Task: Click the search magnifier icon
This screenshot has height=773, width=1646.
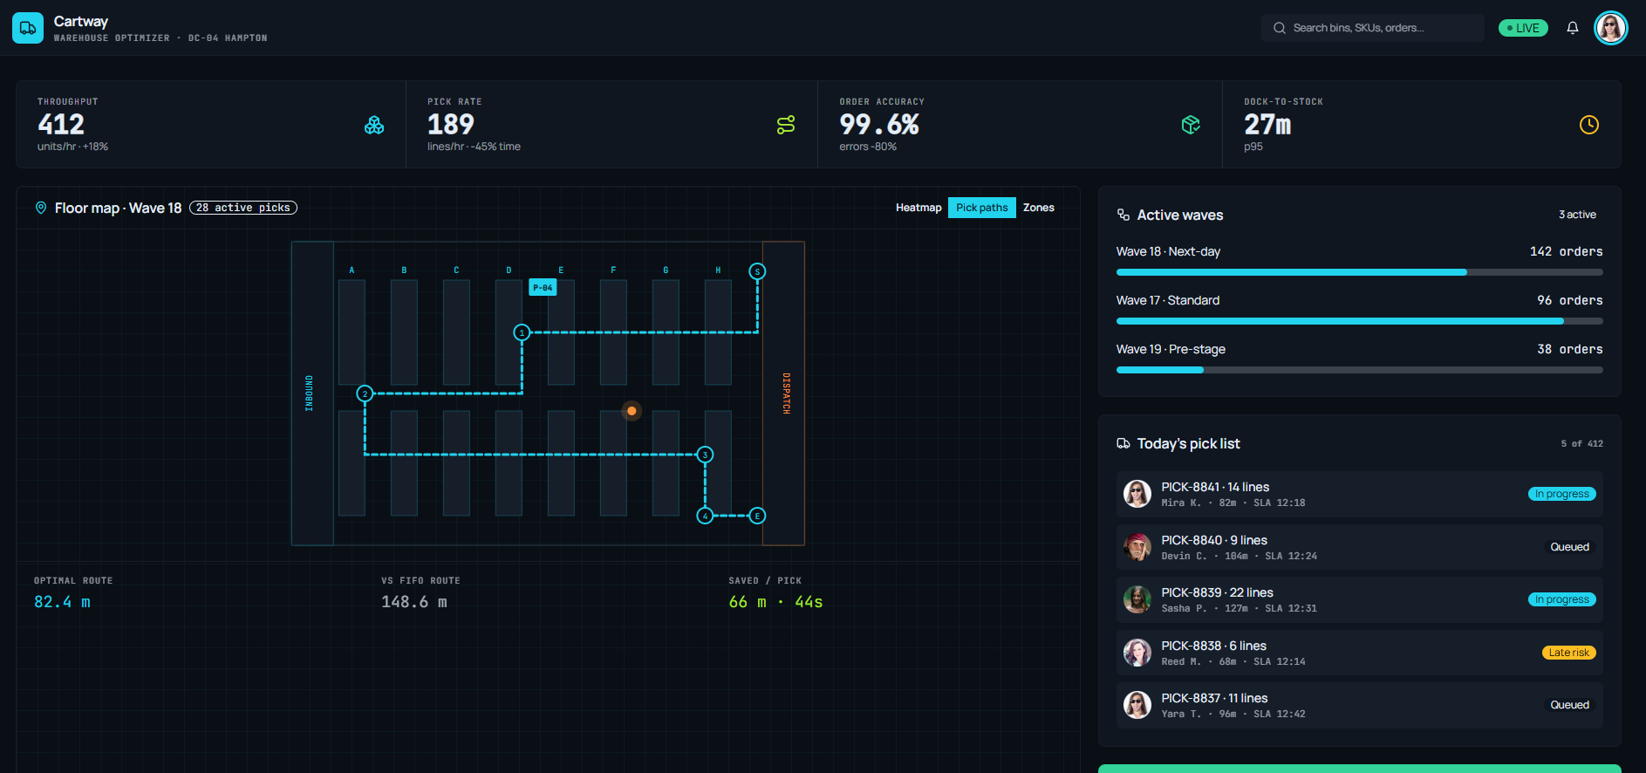Action: pyautogui.click(x=1280, y=28)
